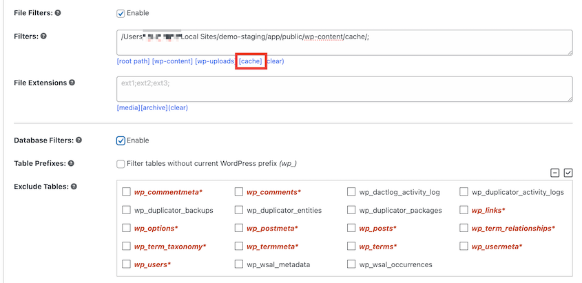This screenshot has height=283, width=582.
Task: Click help icon next to File Extensions
Action: tap(72, 83)
